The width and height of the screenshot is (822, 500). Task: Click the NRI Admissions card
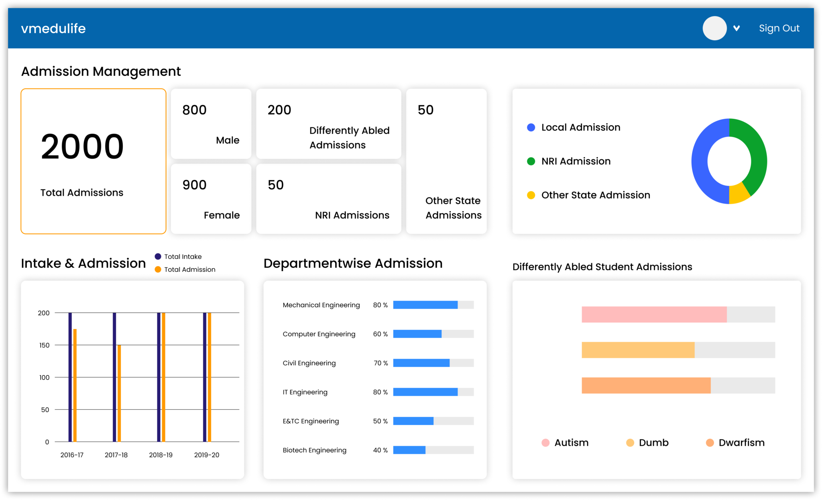pos(328,198)
